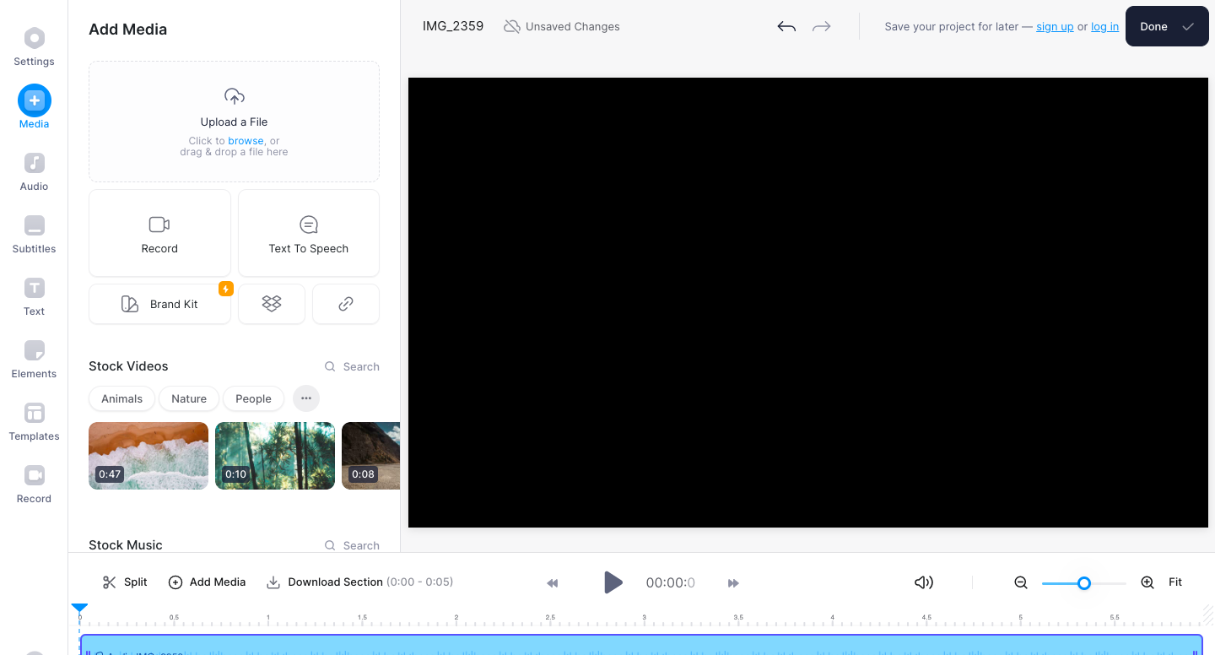Image resolution: width=1215 pixels, height=655 pixels.
Task: Open the Audio sidebar panel
Action: [34, 172]
